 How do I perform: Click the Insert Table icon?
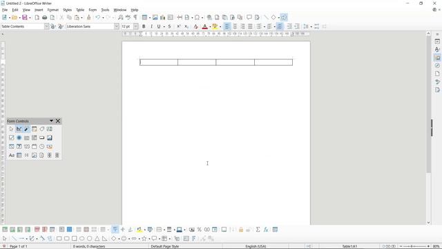click(x=144, y=17)
